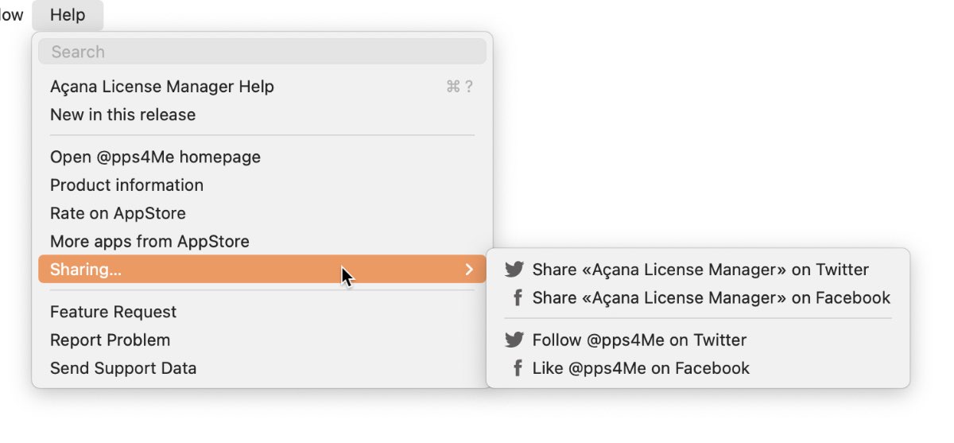Screen dimensions: 954x443
Task: Select Report Problem menu item
Action: tap(262, 340)
